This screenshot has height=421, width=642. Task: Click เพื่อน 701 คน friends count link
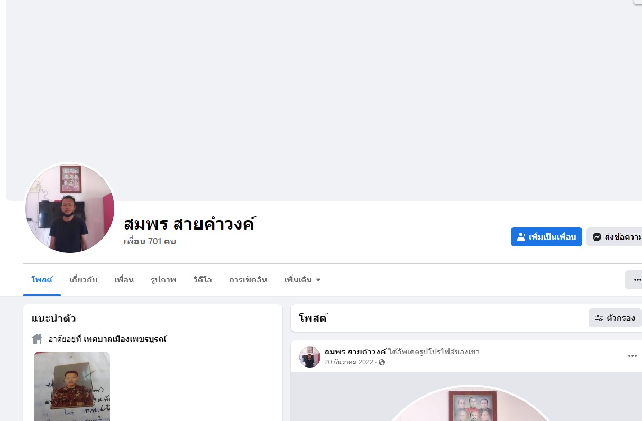(x=150, y=241)
